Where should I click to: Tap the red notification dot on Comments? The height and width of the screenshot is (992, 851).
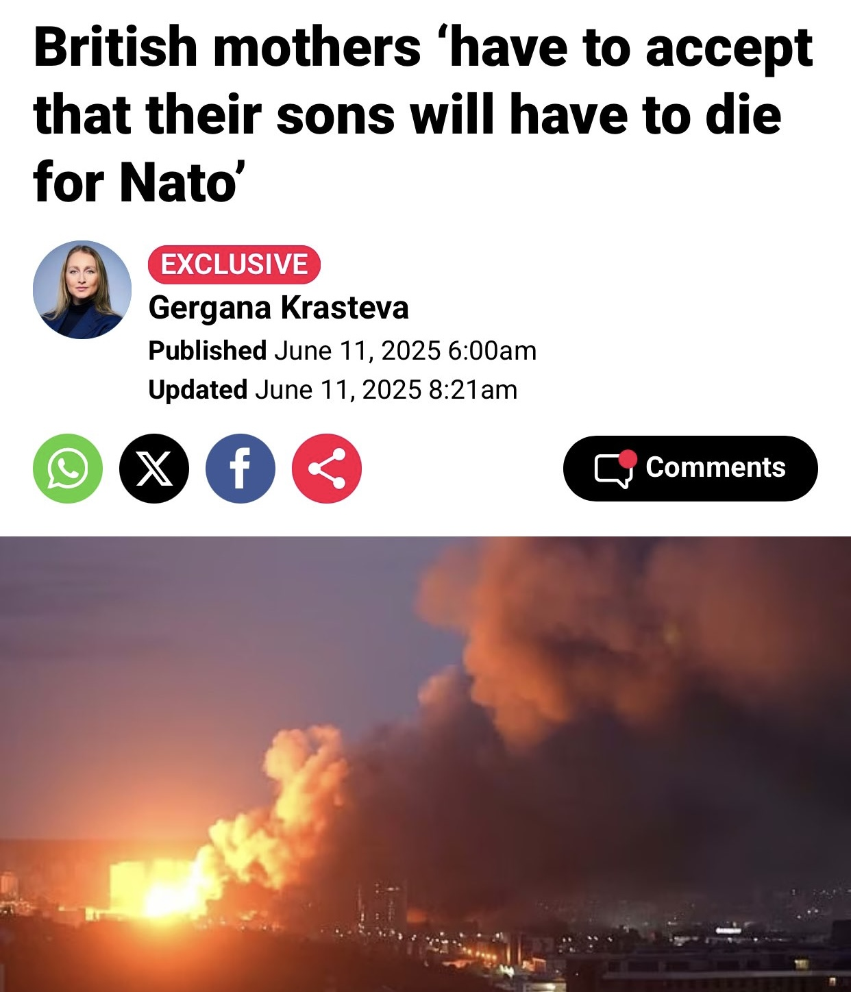point(628,458)
